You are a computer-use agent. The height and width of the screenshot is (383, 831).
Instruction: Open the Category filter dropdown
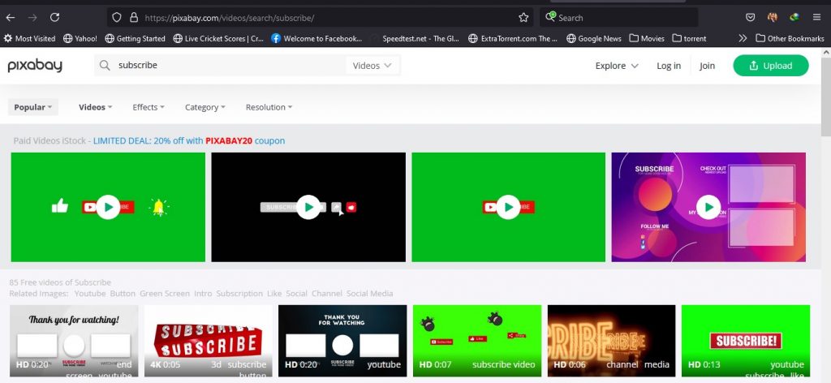205,107
